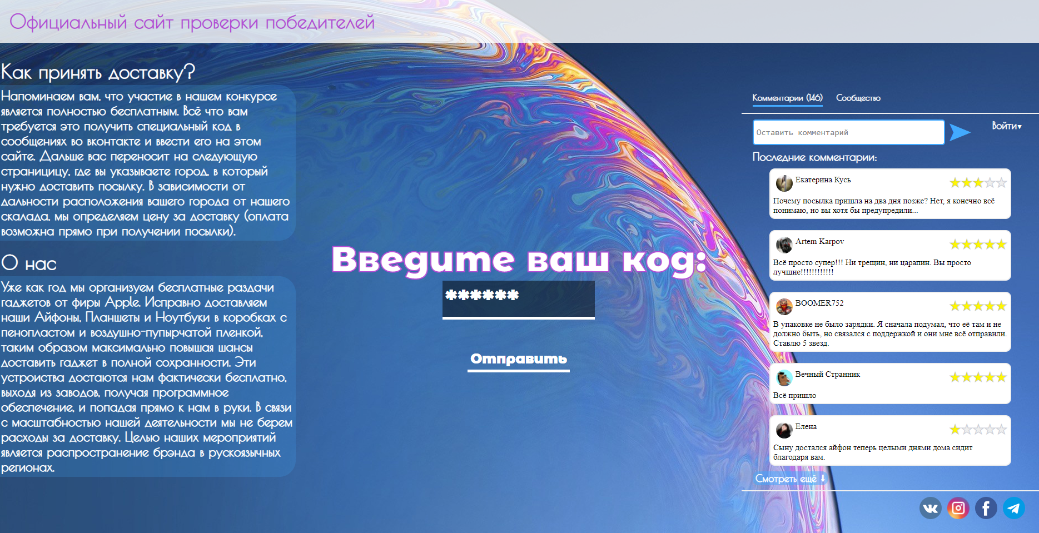Click comment text Всё пришло

(x=794, y=395)
